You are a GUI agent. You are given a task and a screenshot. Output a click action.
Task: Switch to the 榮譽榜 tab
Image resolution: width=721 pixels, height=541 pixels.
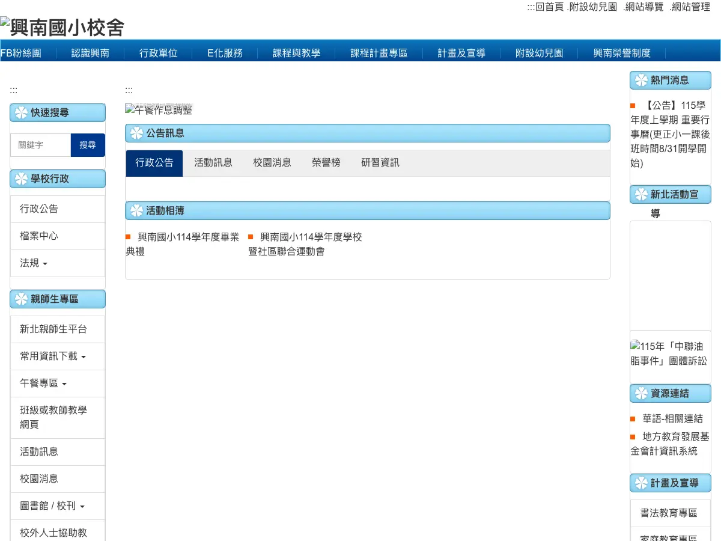(326, 163)
